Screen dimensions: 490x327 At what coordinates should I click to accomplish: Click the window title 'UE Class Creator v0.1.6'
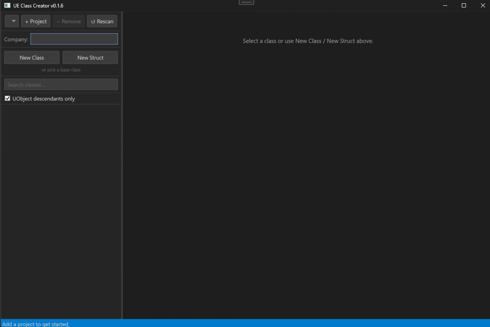click(x=38, y=6)
